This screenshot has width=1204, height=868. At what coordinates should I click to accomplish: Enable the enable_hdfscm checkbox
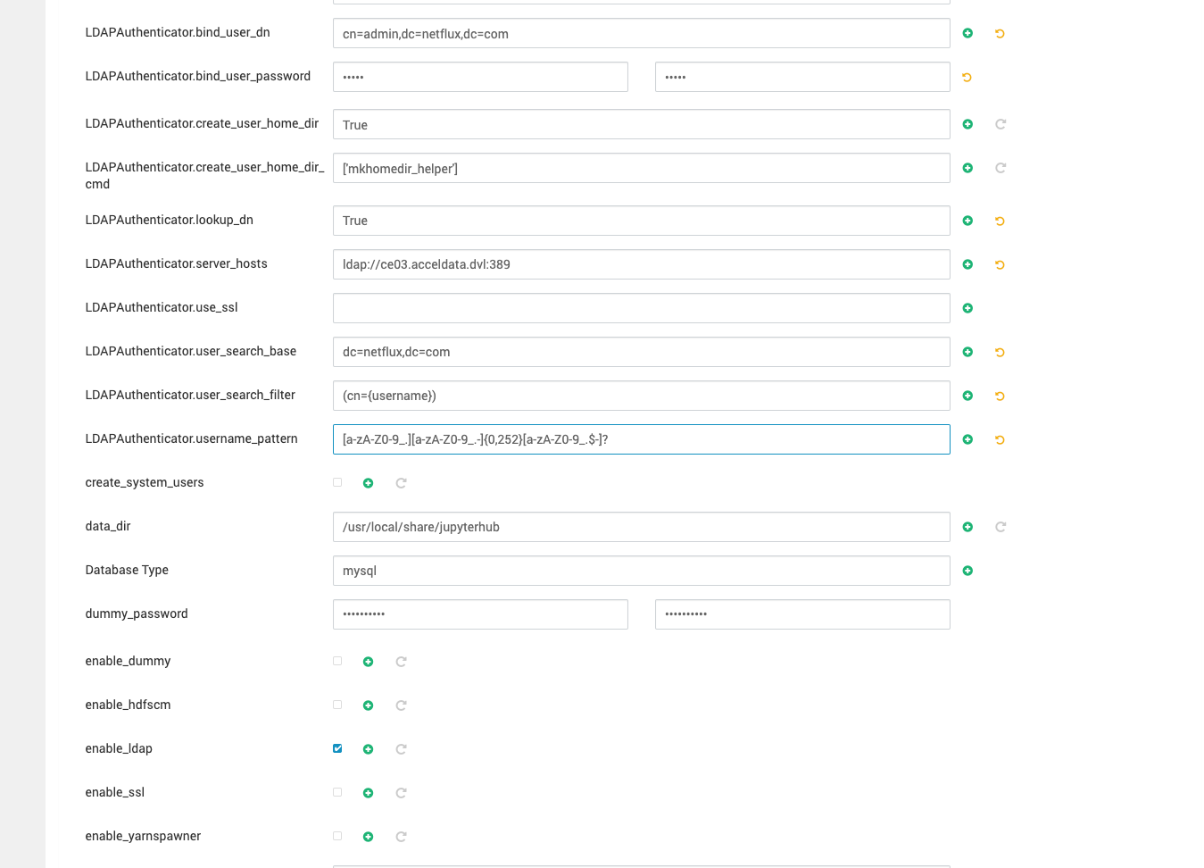pyautogui.click(x=337, y=705)
